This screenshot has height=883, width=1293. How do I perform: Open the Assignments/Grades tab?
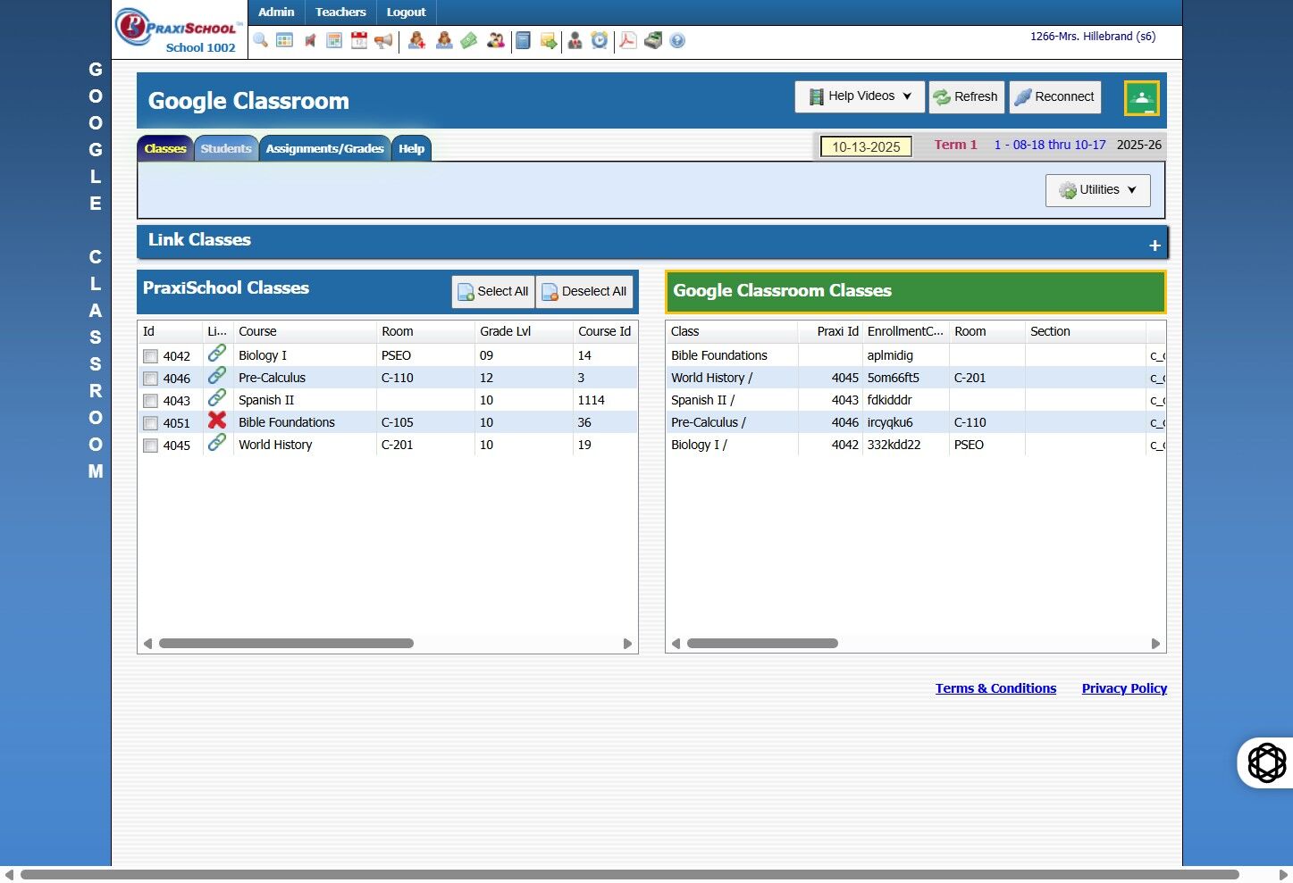point(324,149)
